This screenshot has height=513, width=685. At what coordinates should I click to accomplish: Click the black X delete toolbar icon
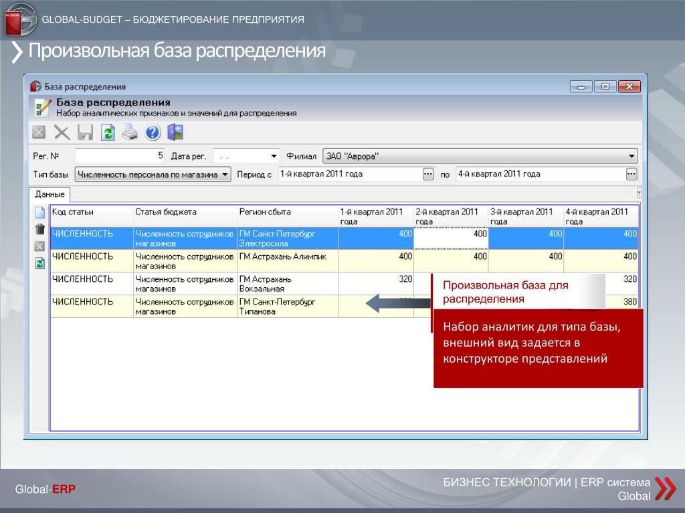pos(62,132)
